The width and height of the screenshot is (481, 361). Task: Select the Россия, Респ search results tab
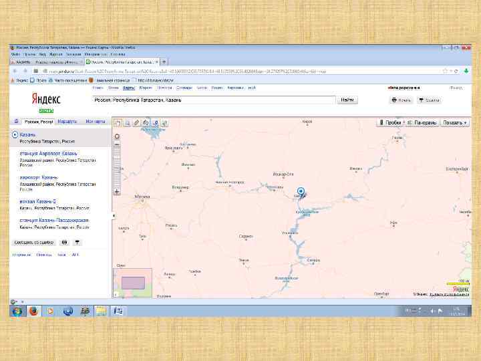tap(39, 122)
